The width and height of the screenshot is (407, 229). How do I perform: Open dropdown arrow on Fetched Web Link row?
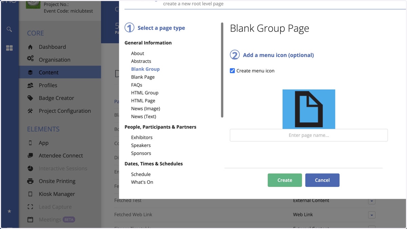(x=372, y=215)
